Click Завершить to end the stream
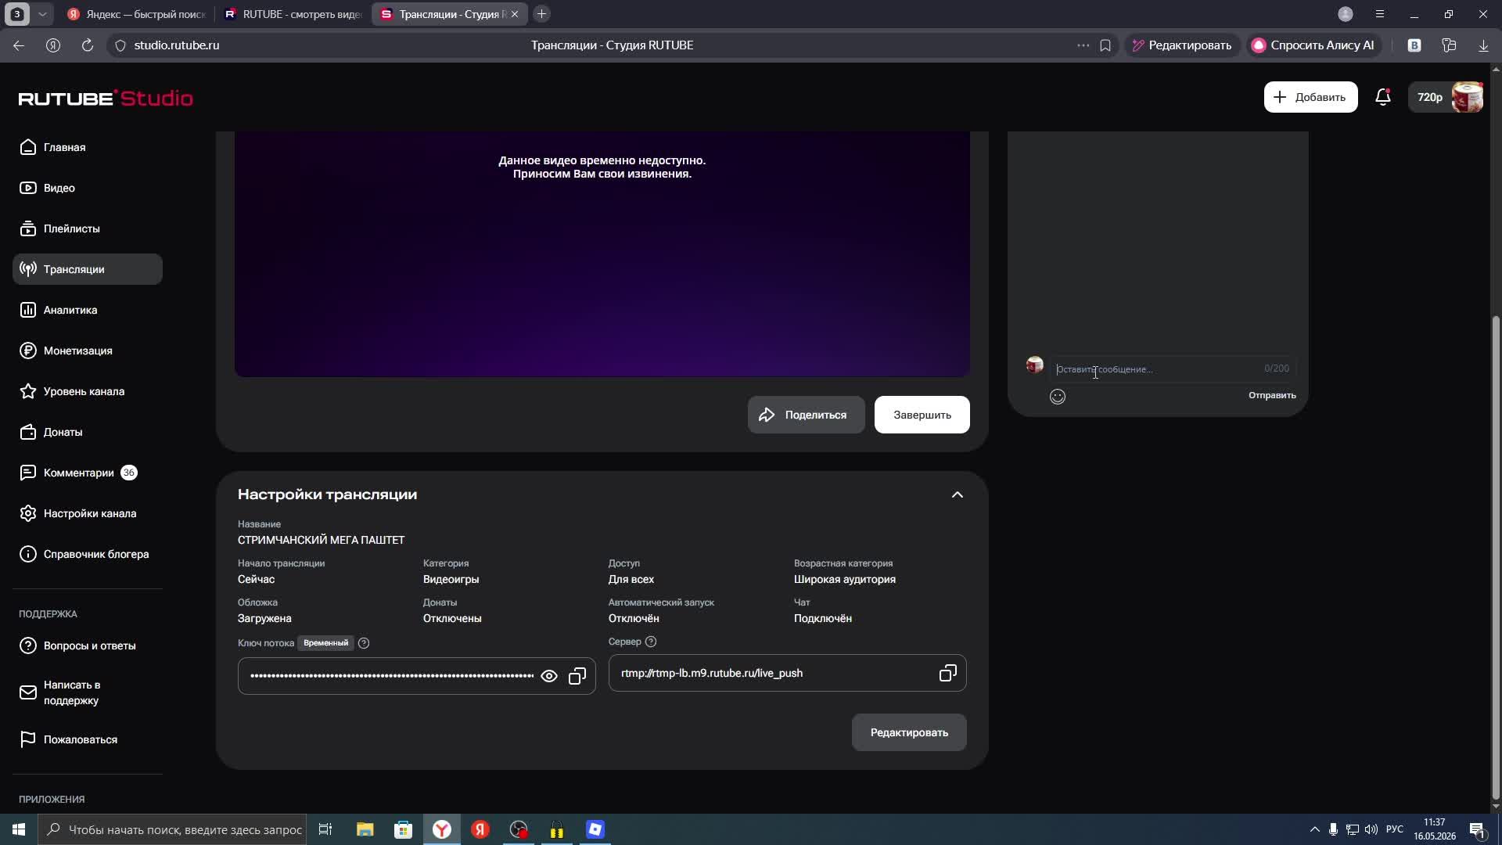Screen dimensions: 1502x845 coord(922,415)
